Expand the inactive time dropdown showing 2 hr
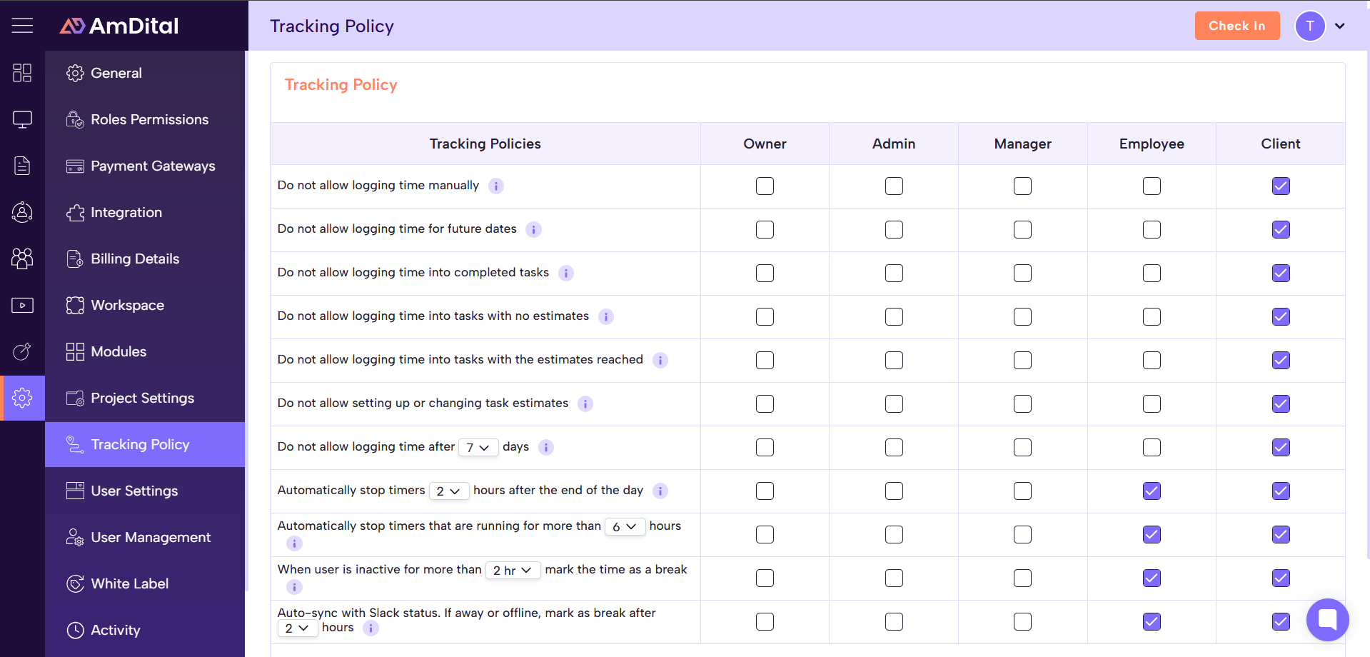This screenshot has height=657, width=1370. click(x=513, y=571)
